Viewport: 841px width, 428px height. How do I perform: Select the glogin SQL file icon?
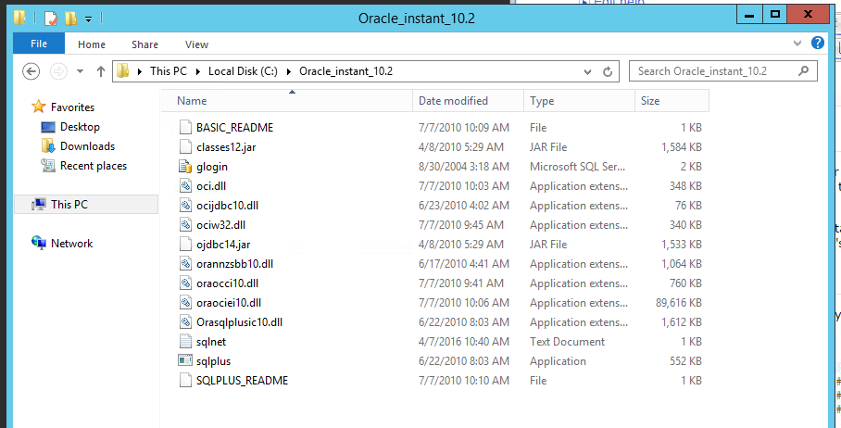pyautogui.click(x=184, y=167)
